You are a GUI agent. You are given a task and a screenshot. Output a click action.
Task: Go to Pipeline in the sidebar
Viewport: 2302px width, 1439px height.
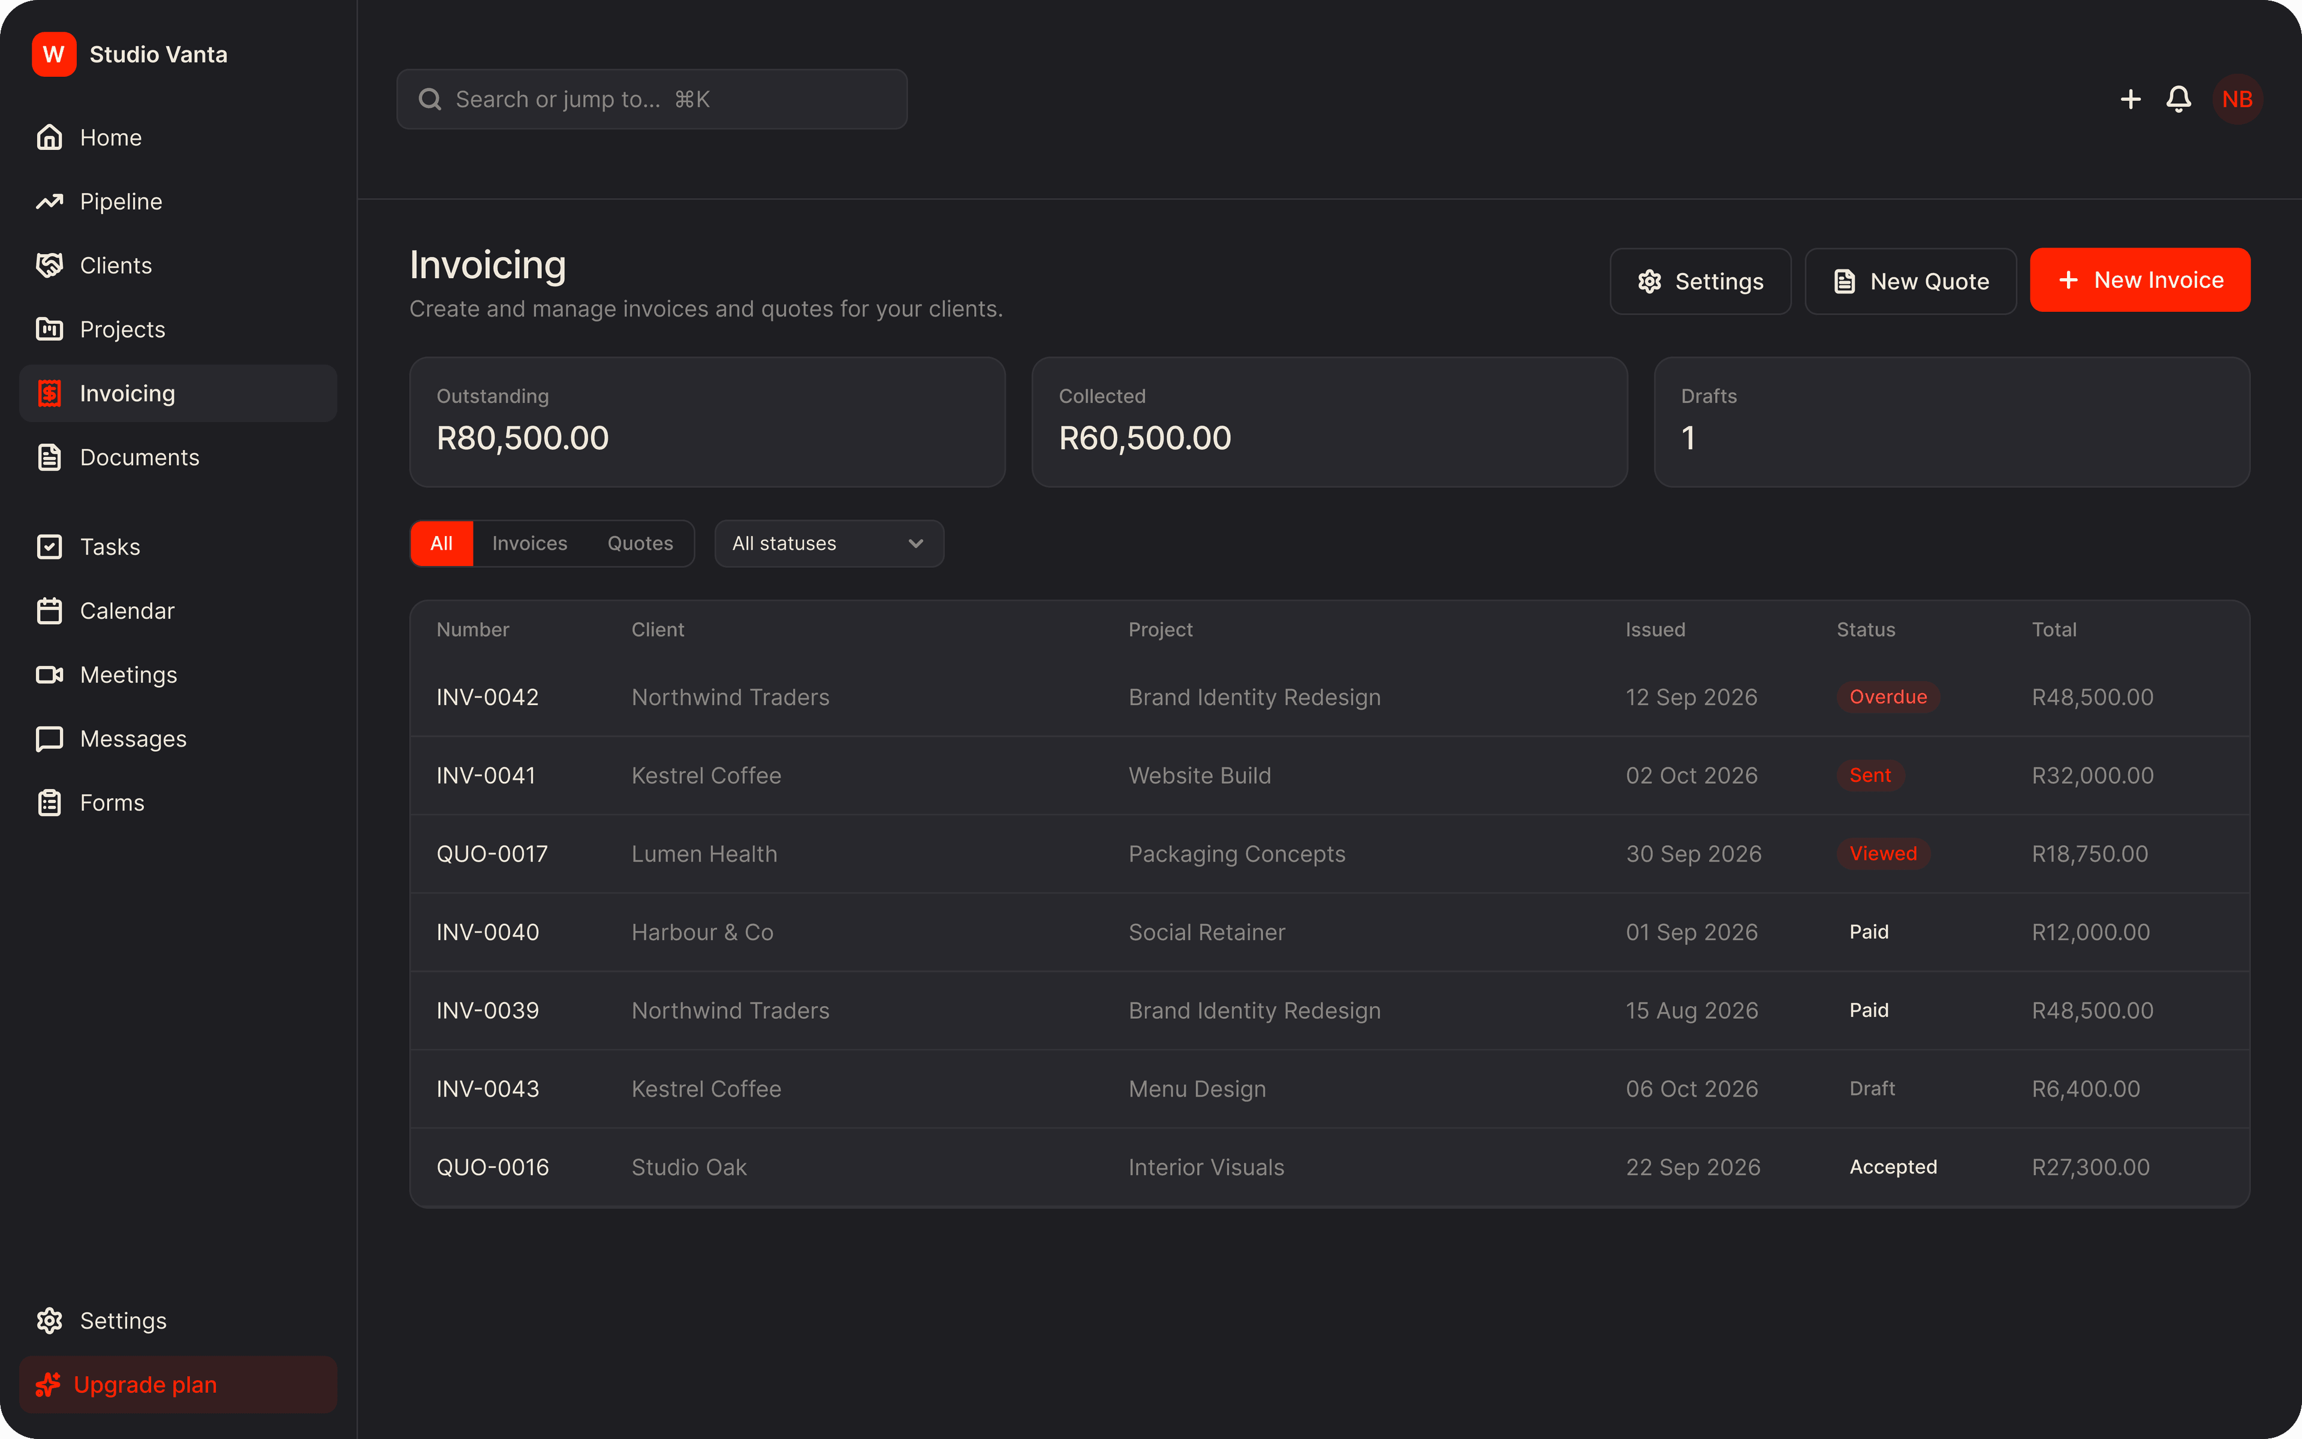point(178,201)
